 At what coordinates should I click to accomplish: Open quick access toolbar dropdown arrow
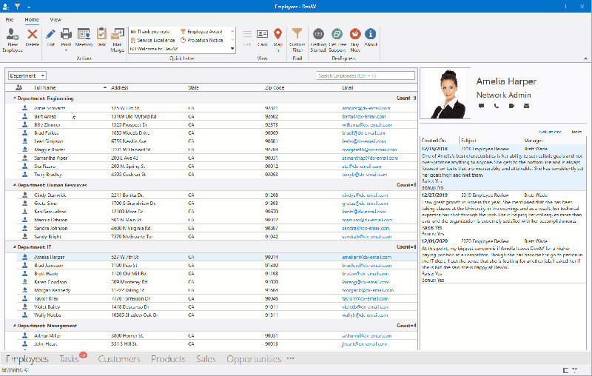pos(29,7)
